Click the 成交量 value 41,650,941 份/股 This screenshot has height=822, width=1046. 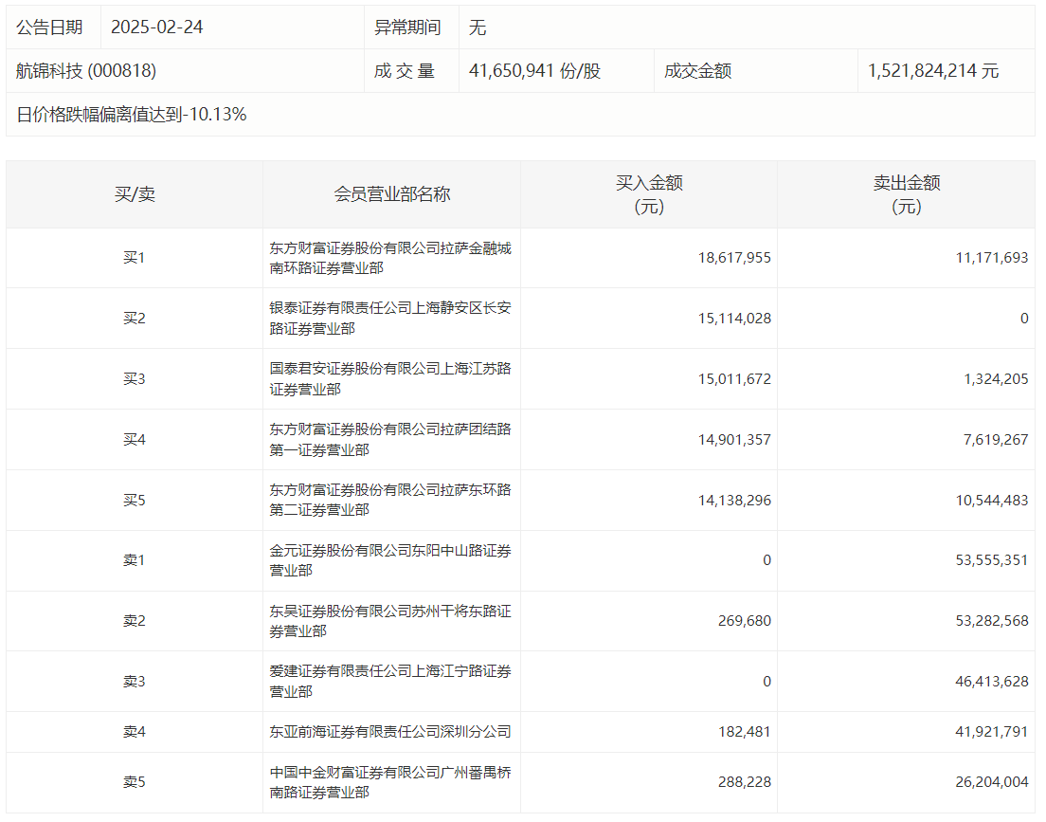coord(534,71)
